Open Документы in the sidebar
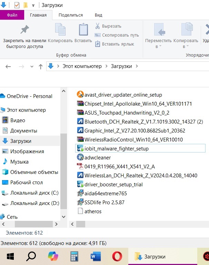 point(20,131)
